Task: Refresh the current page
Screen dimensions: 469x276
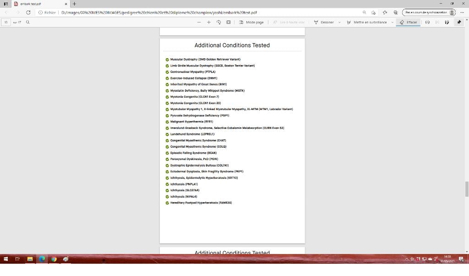Action: (x=28, y=12)
